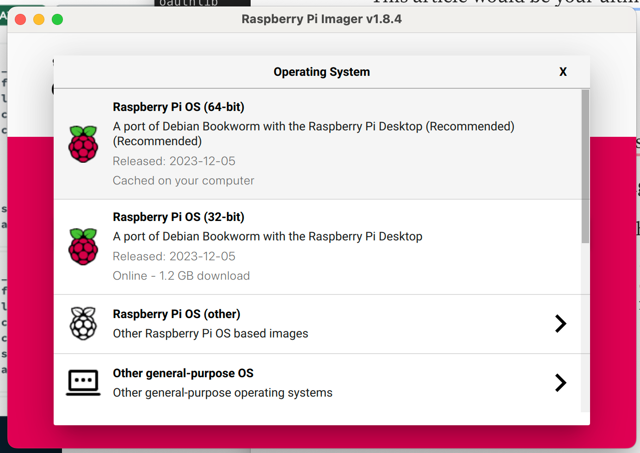640x453 pixels.
Task: Click the outlined raspberry icon for OS (other)
Action: tap(83, 324)
